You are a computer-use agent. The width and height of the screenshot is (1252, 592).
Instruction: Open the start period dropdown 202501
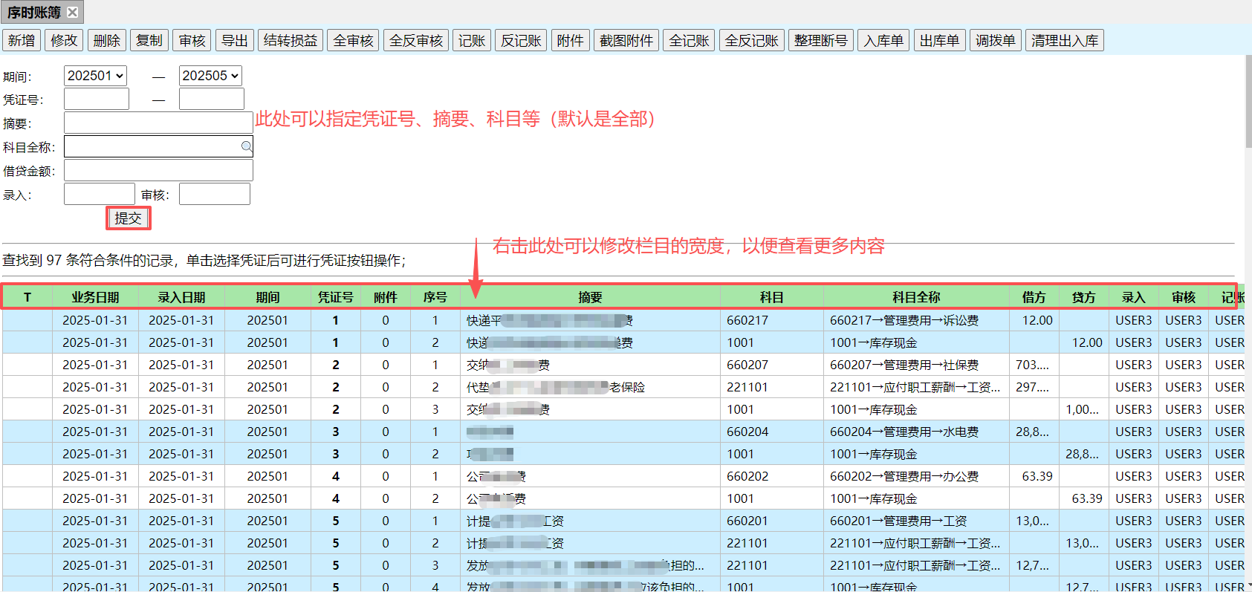[95, 76]
